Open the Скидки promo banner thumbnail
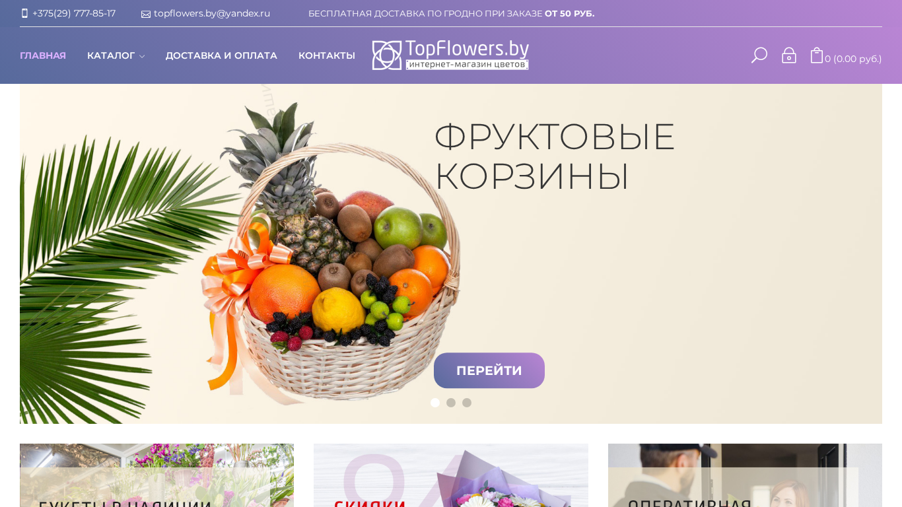Viewport: 902px width, 507px height. [x=451, y=475]
